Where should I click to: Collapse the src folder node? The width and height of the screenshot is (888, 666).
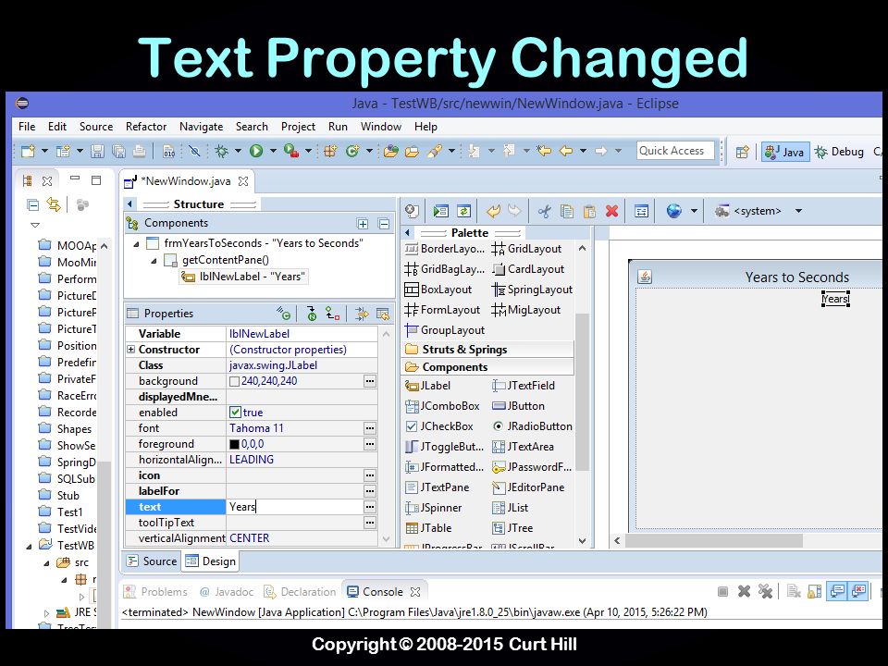click(x=47, y=563)
